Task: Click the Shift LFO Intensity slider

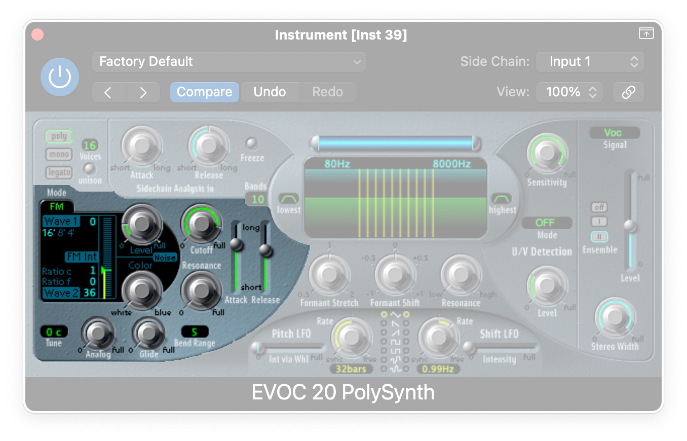Action: tap(500, 347)
